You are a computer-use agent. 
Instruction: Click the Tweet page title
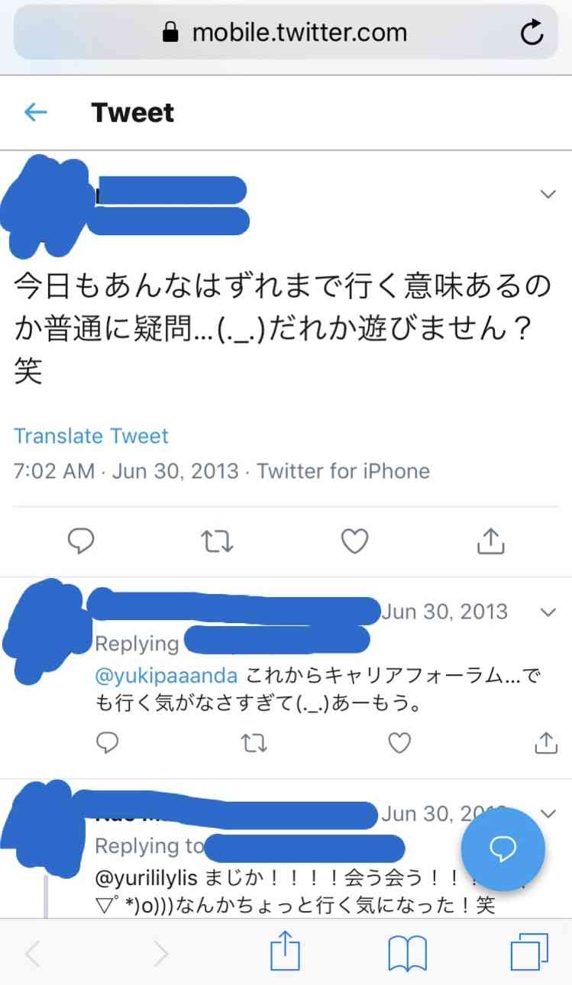pyautogui.click(x=133, y=112)
